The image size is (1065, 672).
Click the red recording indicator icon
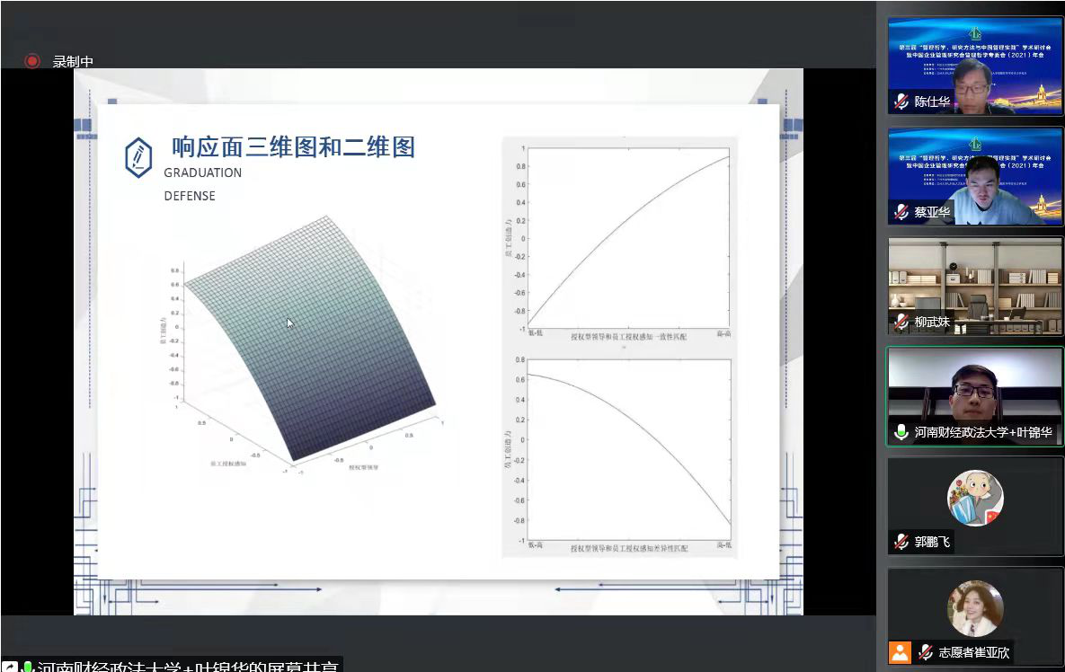click(32, 61)
